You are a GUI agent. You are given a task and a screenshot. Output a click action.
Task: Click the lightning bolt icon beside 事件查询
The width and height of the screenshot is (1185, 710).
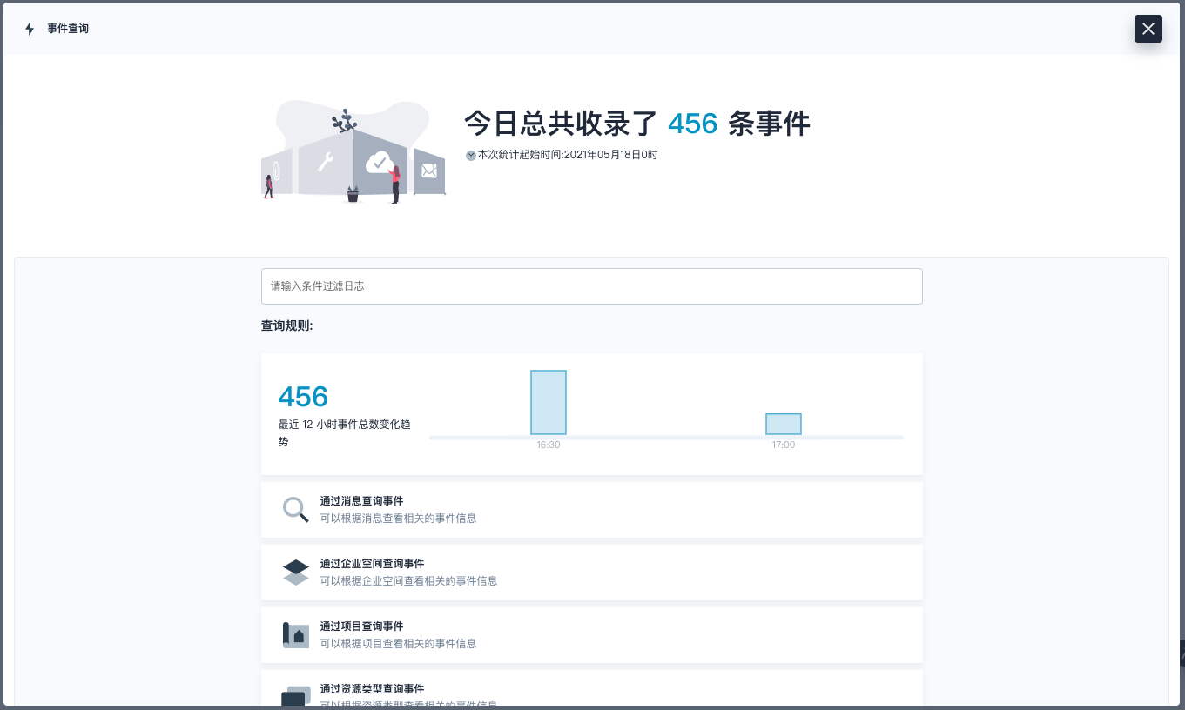[30, 29]
